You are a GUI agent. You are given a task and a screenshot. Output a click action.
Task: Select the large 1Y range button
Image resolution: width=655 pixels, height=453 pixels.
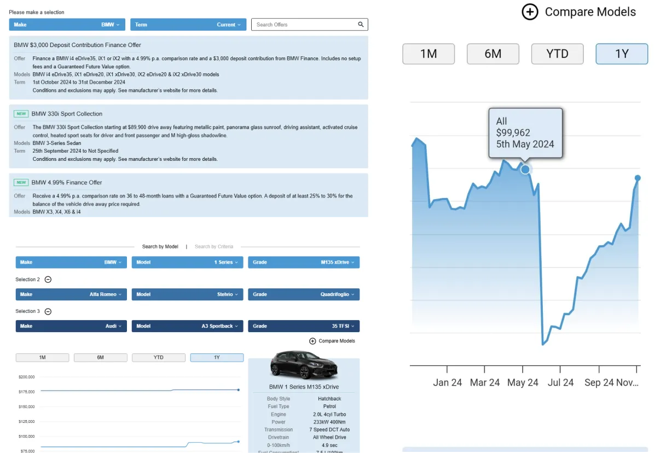[x=622, y=54]
